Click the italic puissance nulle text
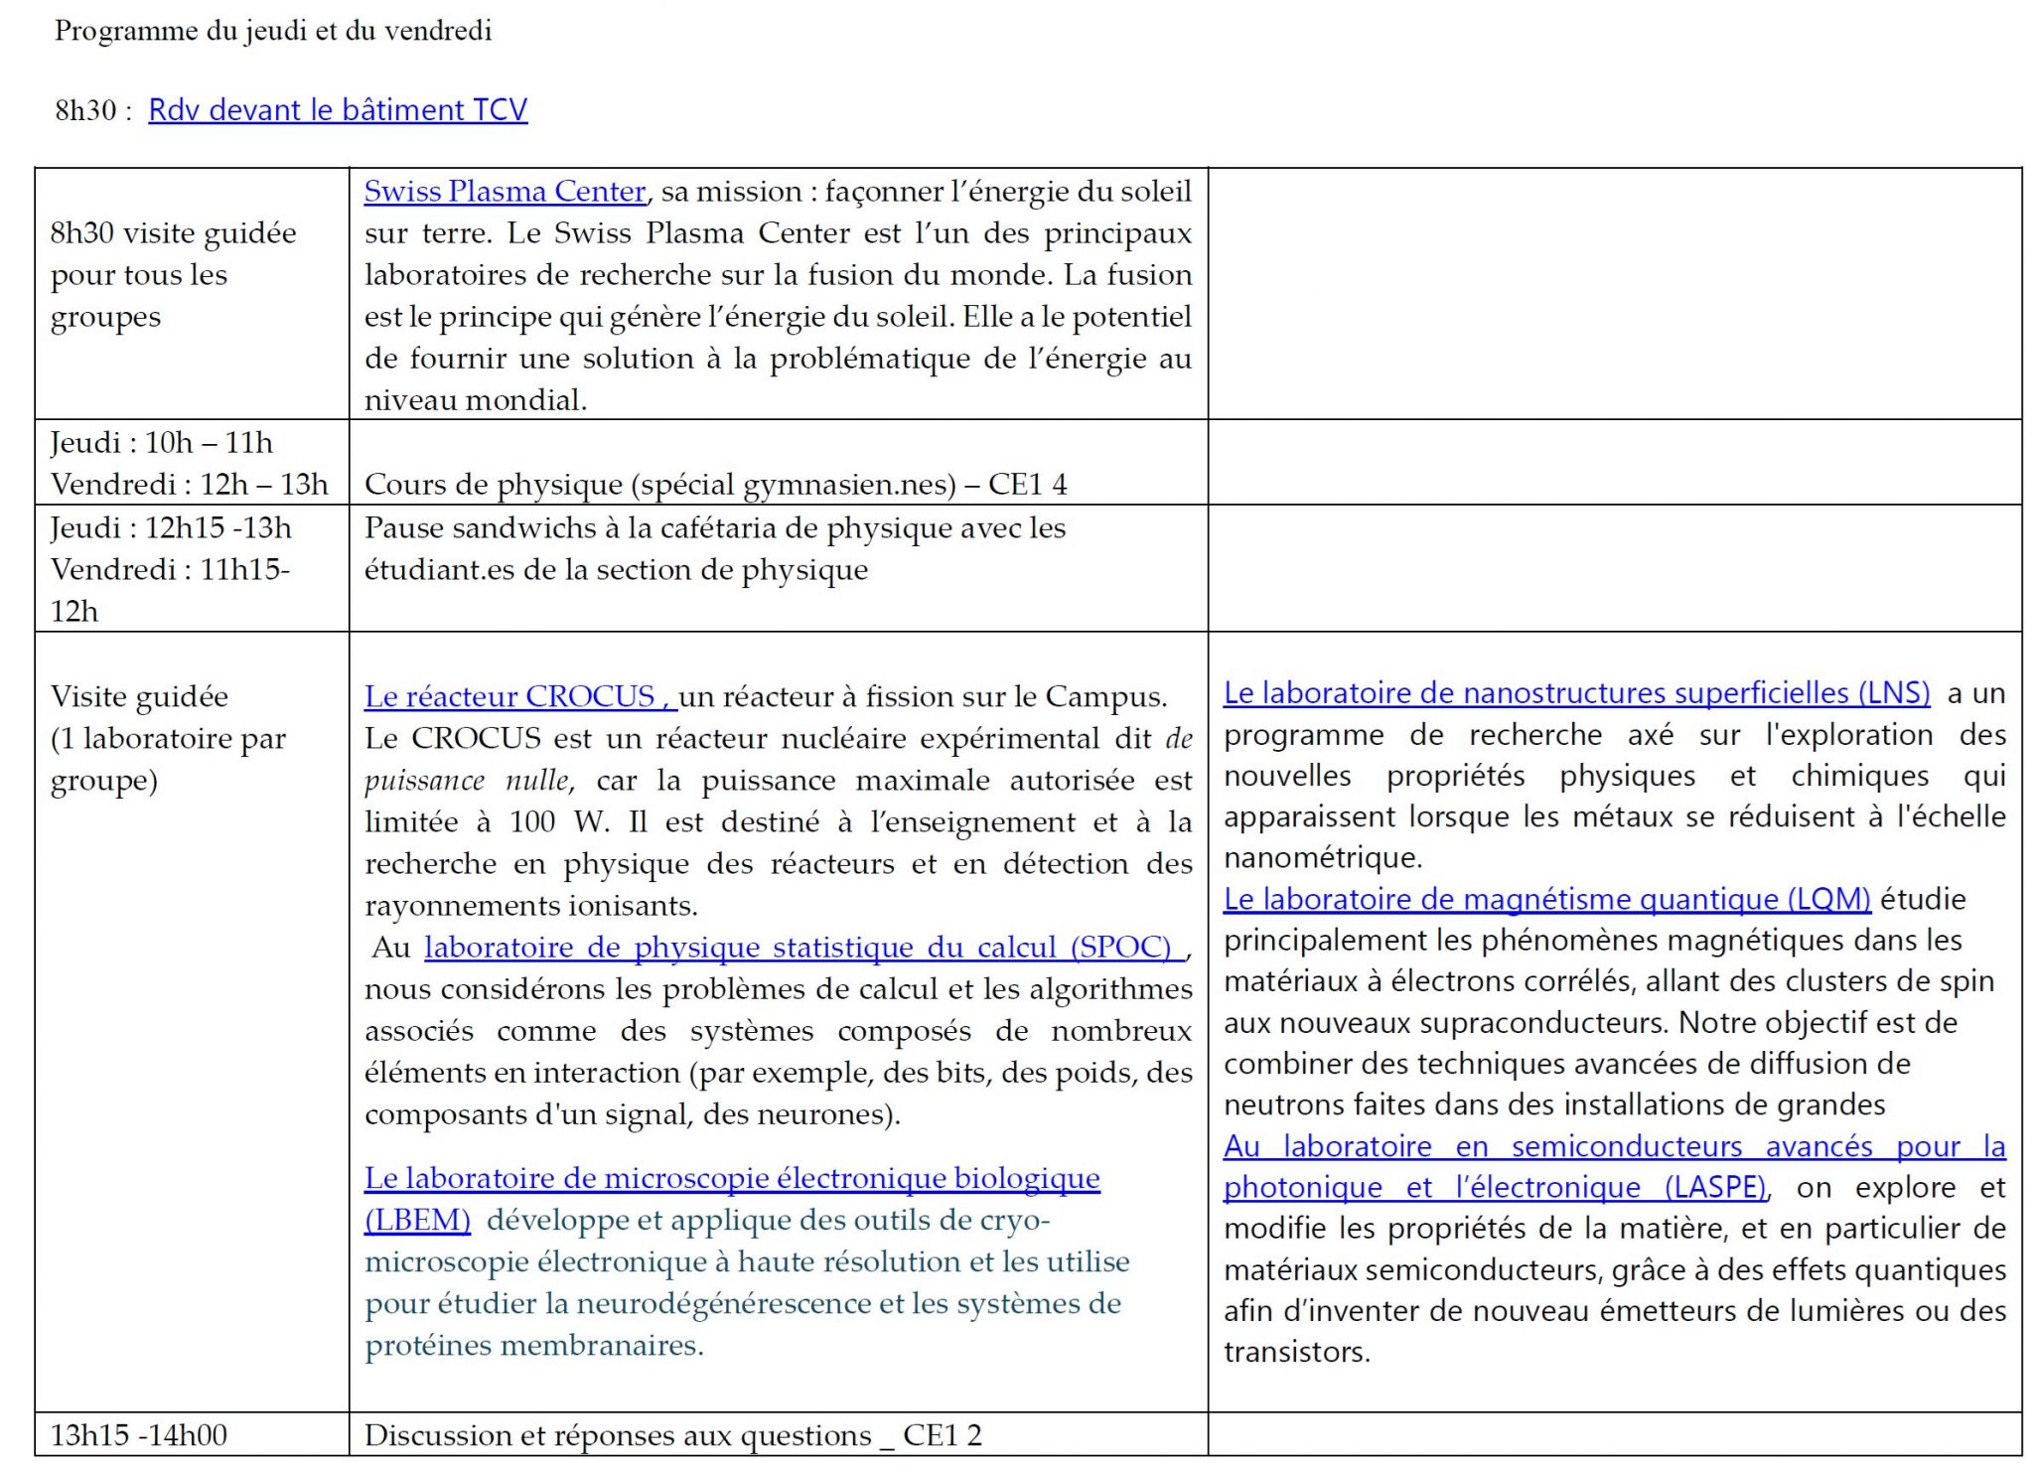 [x=467, y=781]
